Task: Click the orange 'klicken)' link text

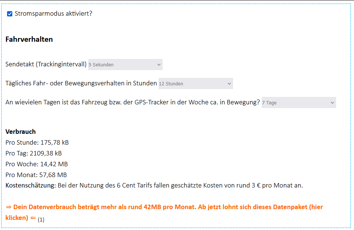Action: pyautogui.click(x=17, y=218)
